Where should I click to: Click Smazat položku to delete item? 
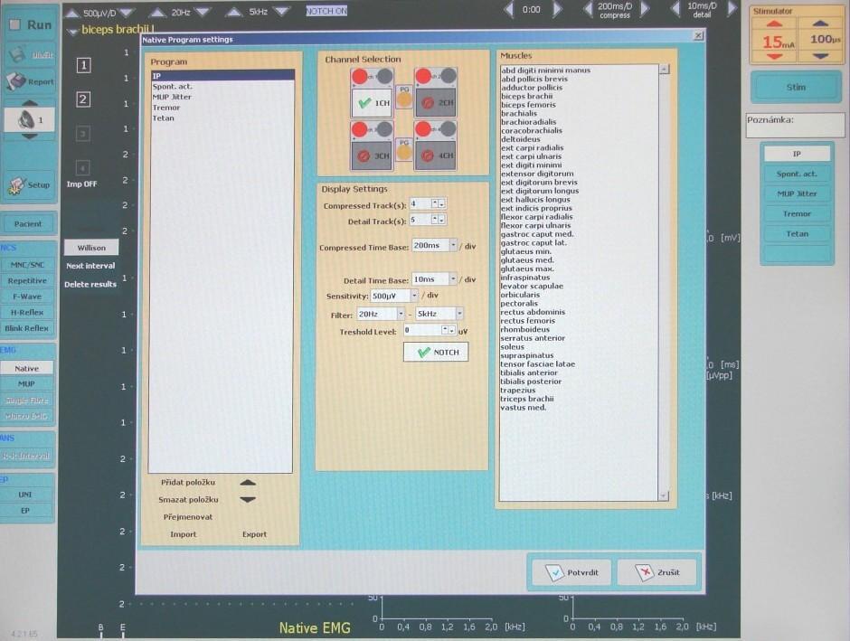point(188,500)
